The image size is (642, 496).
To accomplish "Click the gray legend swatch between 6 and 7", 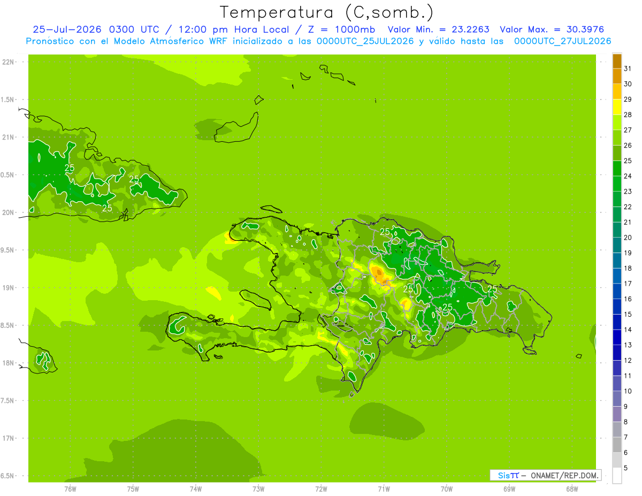I will pos(617,445).
